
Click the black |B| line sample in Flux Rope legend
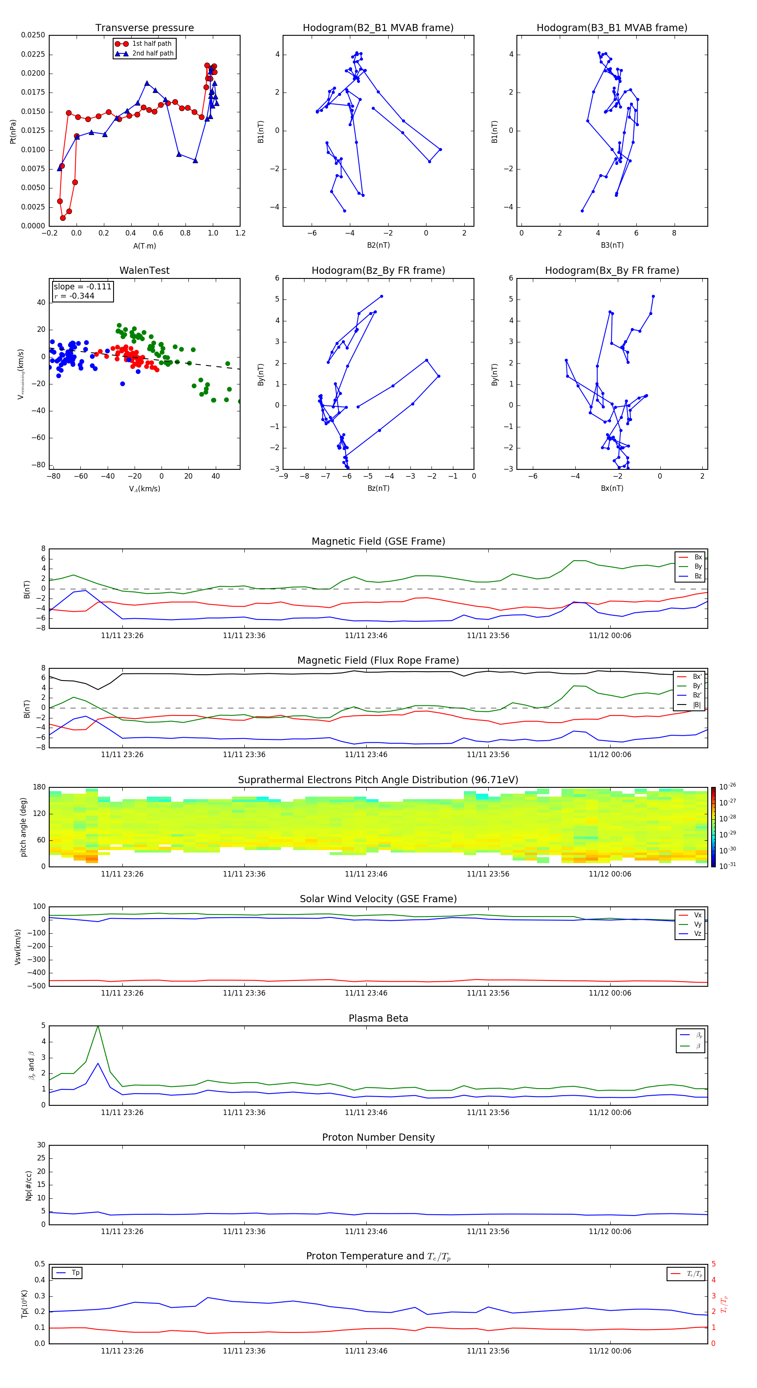[682, 705]
